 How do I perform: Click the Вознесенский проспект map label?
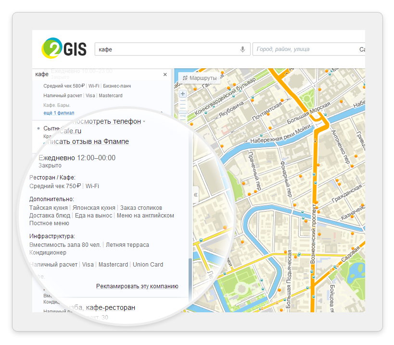click(x=313, y=234)
